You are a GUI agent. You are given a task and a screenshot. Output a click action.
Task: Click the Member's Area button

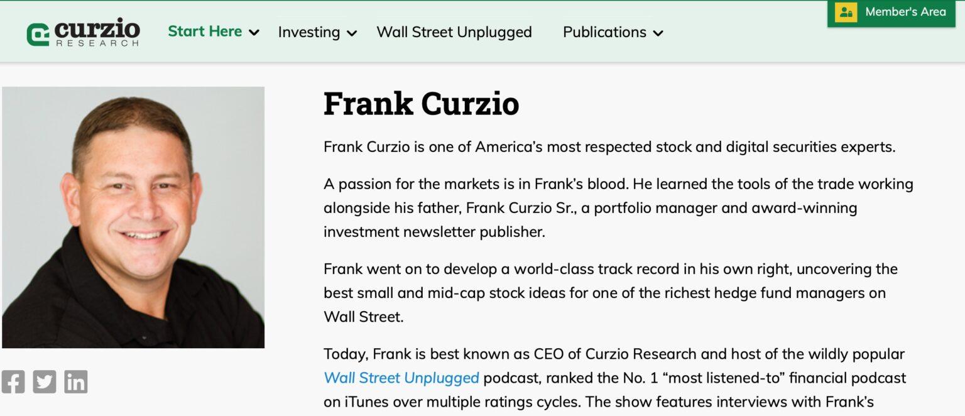click(x=891, y=11)
